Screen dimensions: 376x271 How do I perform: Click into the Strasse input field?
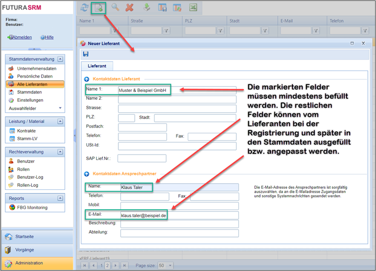tap(177, 108)
